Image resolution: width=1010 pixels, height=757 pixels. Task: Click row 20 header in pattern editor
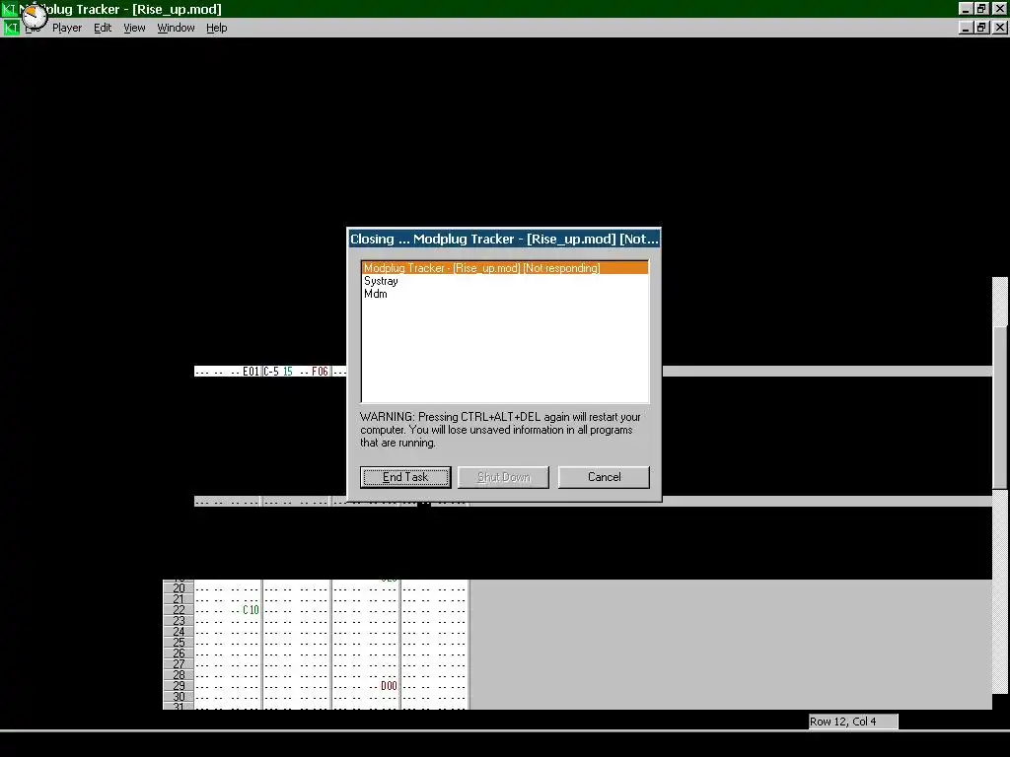[179, 588]
